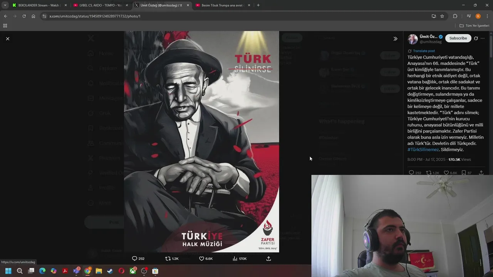
Task: Open the Chrome three-dot menu
Action: pyautogui.click(x=488, y=16)
